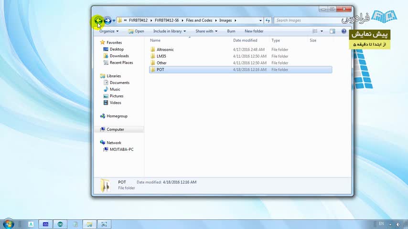Open the Windows Start menu

pyautogui.click(x=8, y=224)
